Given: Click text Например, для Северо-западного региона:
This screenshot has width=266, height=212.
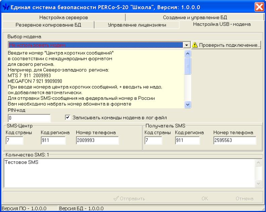Looking at the screenshot, I should 58,70.
